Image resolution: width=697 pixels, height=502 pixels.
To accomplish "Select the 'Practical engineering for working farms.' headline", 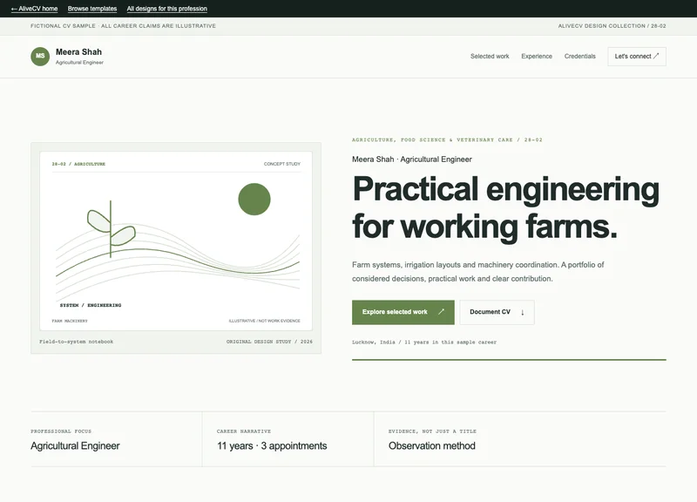I will tap(505, 208).
